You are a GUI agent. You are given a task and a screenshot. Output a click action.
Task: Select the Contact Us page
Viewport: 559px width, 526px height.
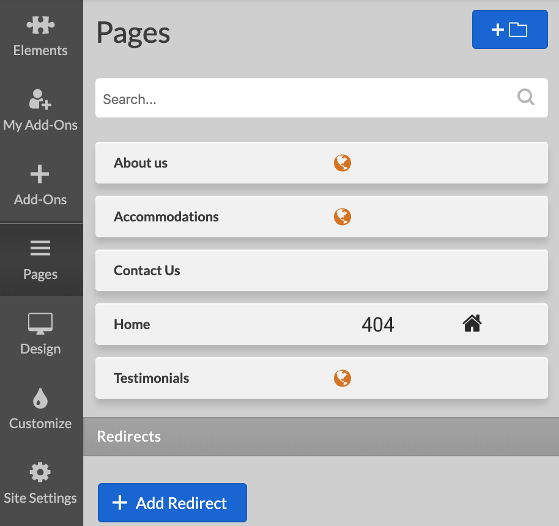147,270
